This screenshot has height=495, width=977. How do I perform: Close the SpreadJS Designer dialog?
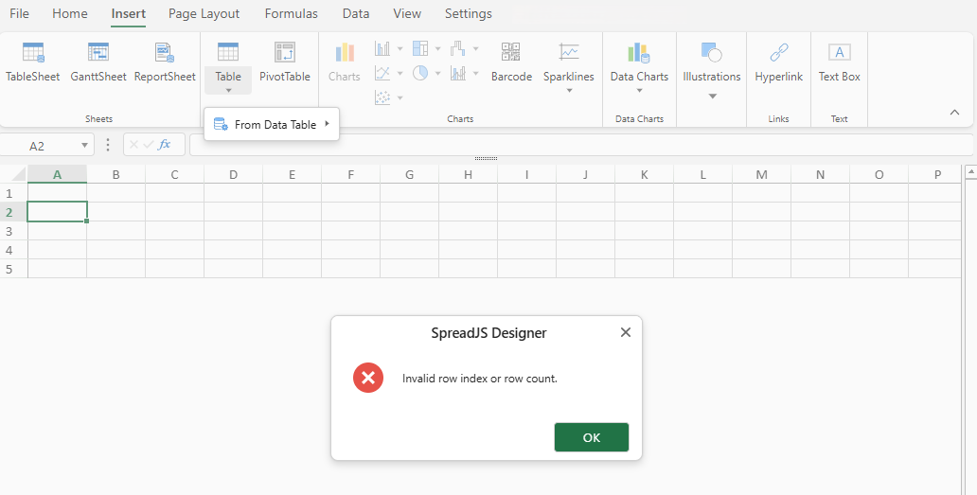[626, 332]
